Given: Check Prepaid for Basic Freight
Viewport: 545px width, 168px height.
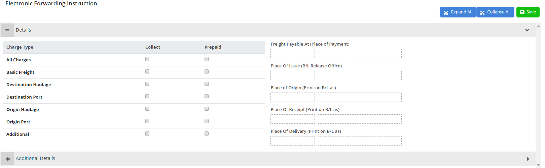Looking at the screenshot, I should [207, 72].
